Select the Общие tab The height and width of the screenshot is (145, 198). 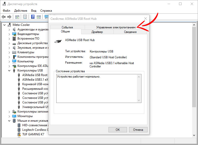[x=65, y=31]
